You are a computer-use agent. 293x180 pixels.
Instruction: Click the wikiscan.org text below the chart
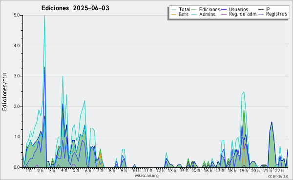click(x=146, y=176)
